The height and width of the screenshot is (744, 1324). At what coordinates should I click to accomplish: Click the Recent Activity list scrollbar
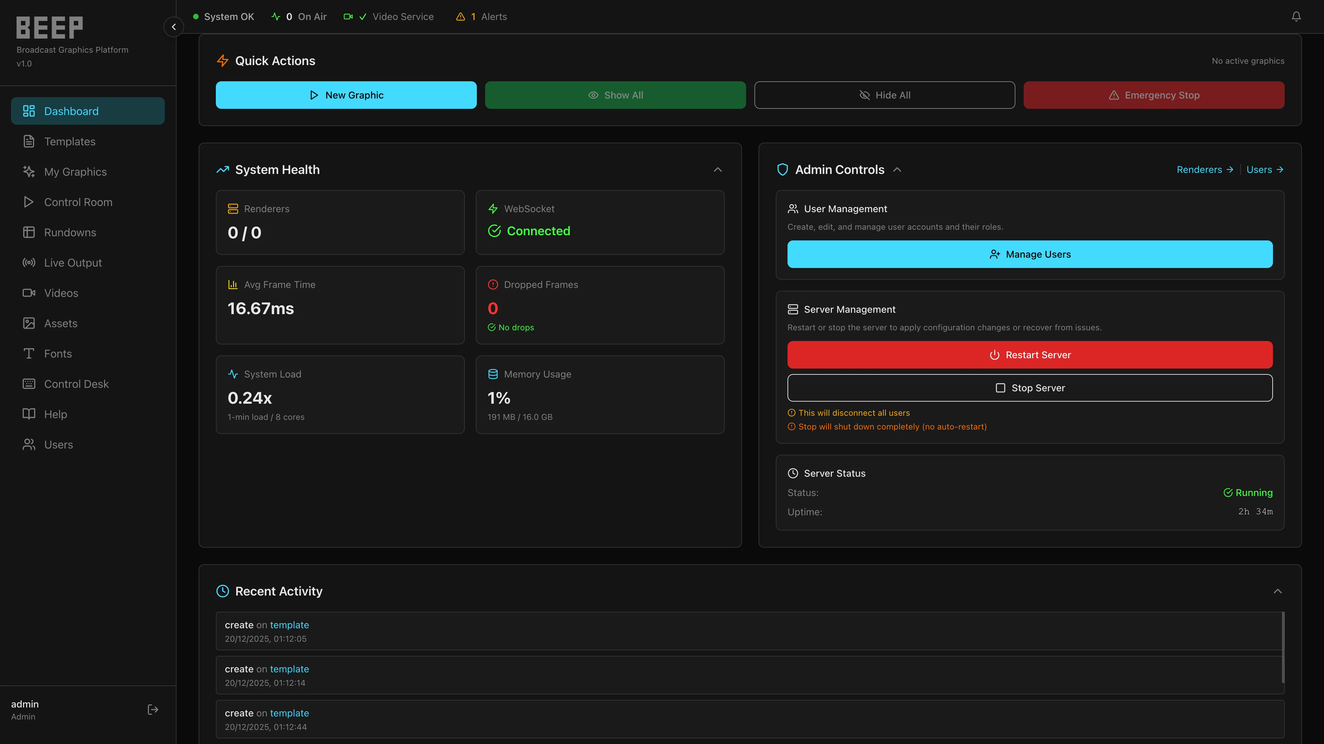1283,647
